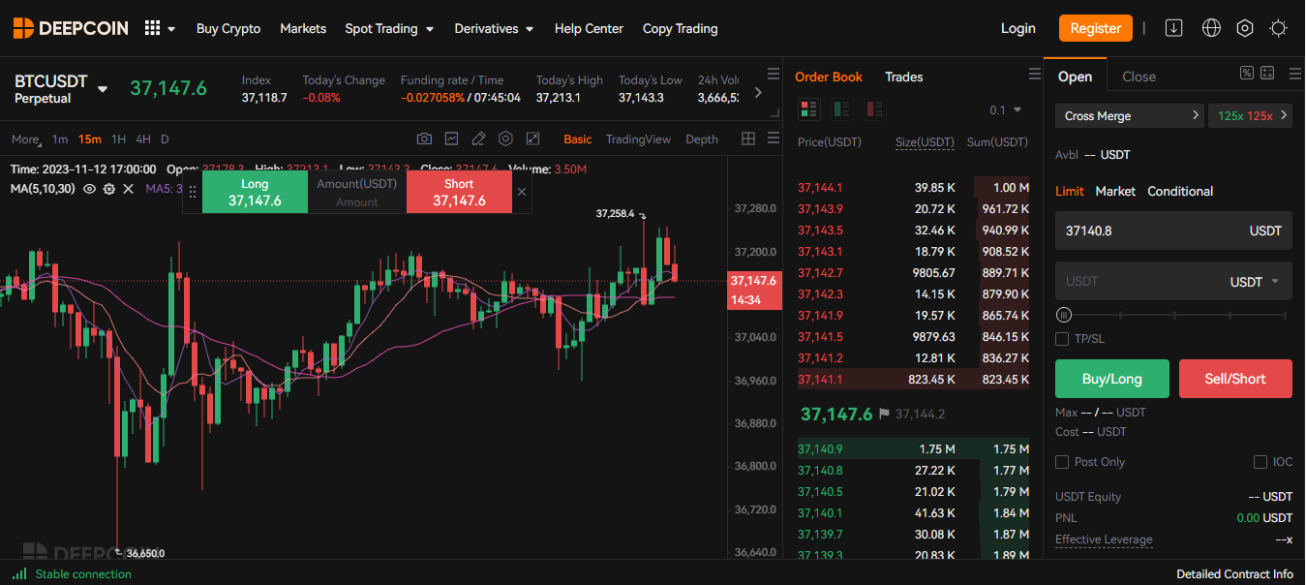1306x585 pixels.
Task: Open the USDT amount unit dropdown
Action: click(x=1255, y=282)
